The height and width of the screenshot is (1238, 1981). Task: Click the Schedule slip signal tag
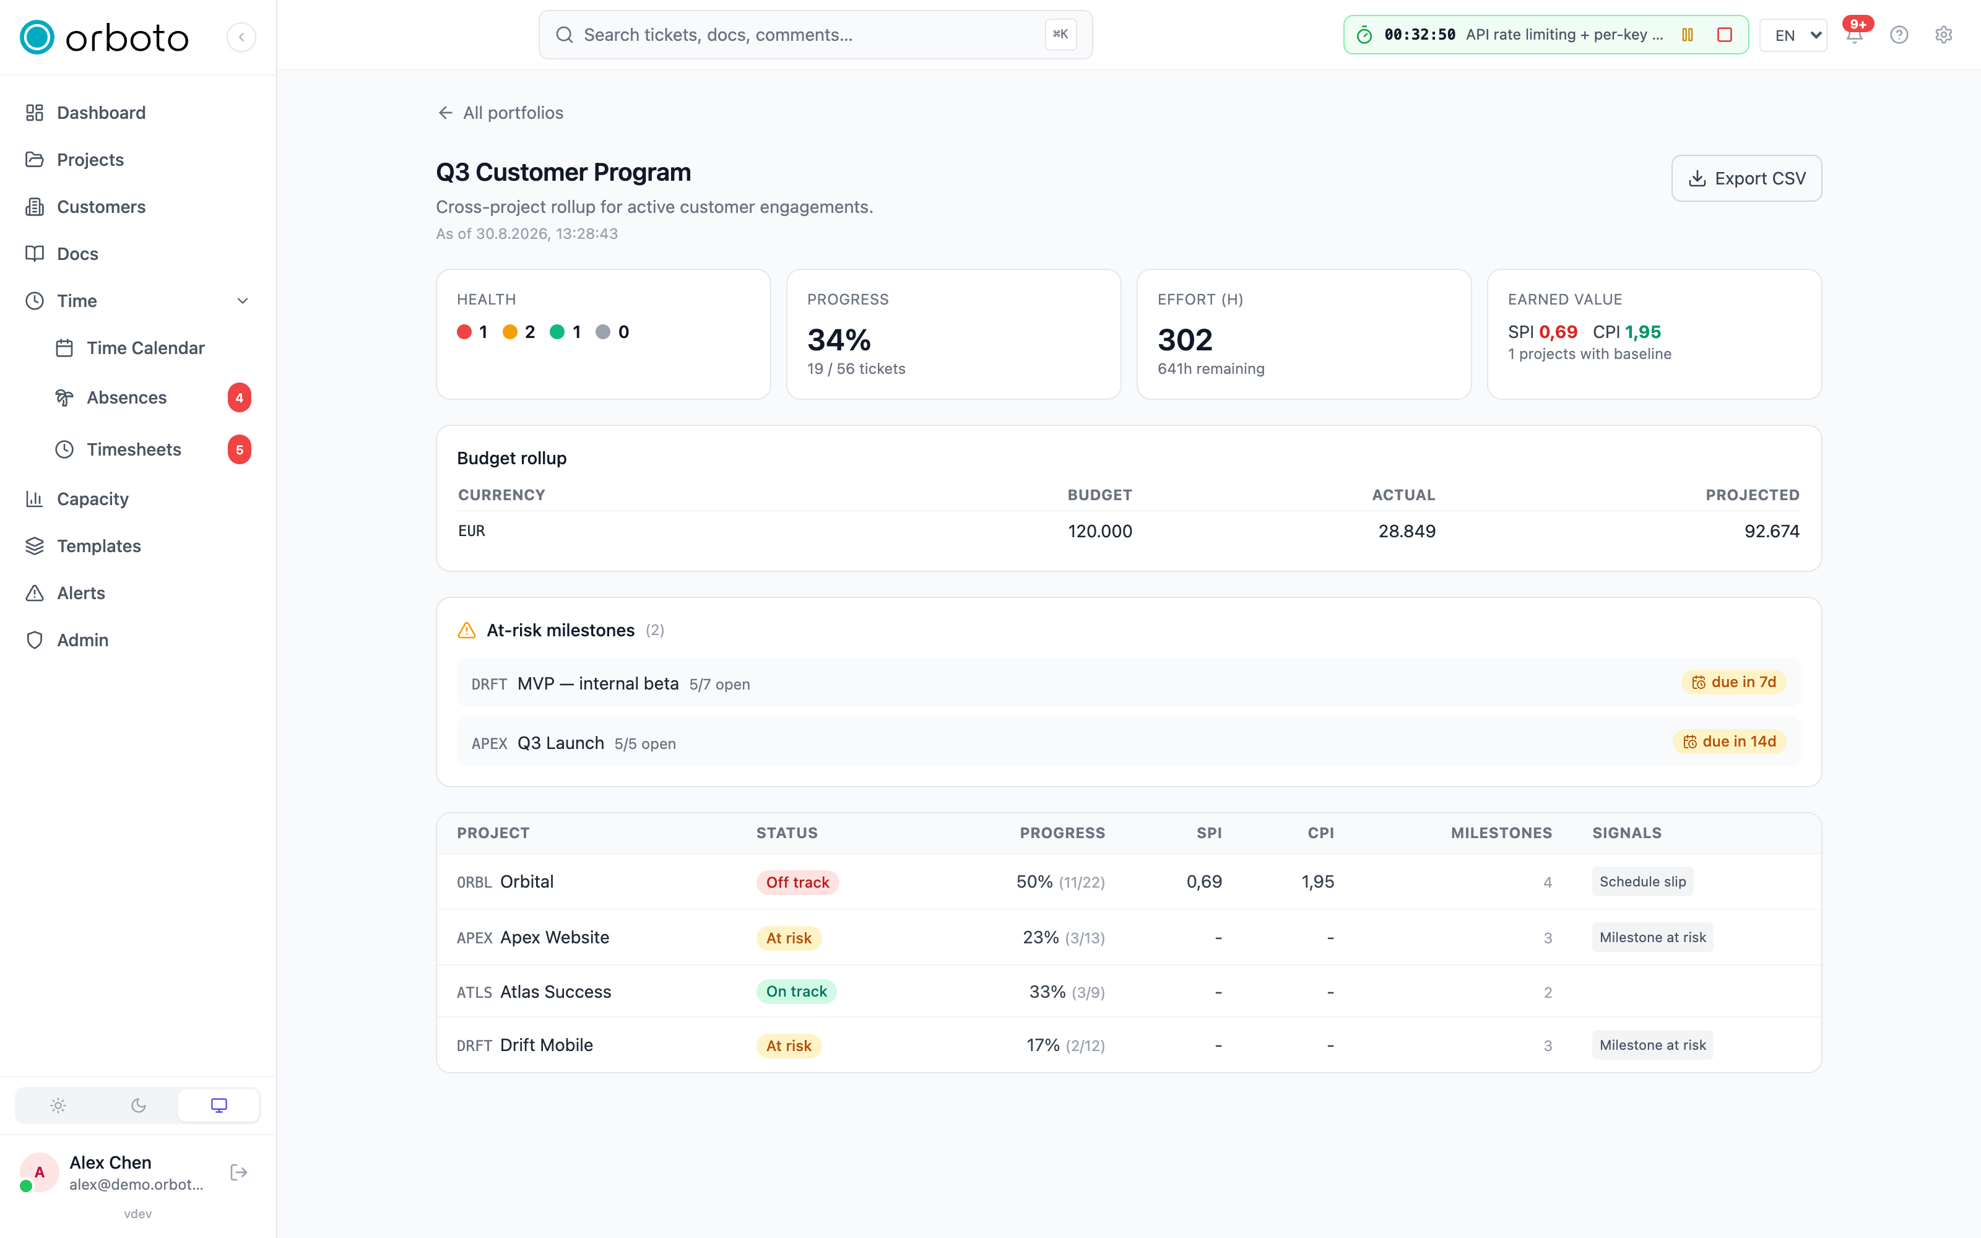coord(1642,882)
